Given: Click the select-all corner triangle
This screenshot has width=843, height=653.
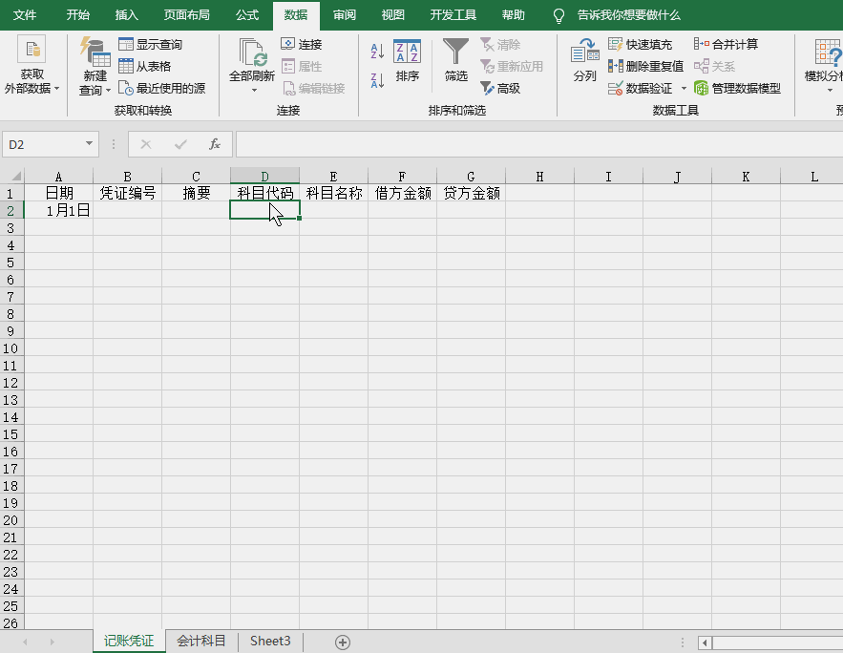Looking at the screenshot, I should click(x=16, y=176).
